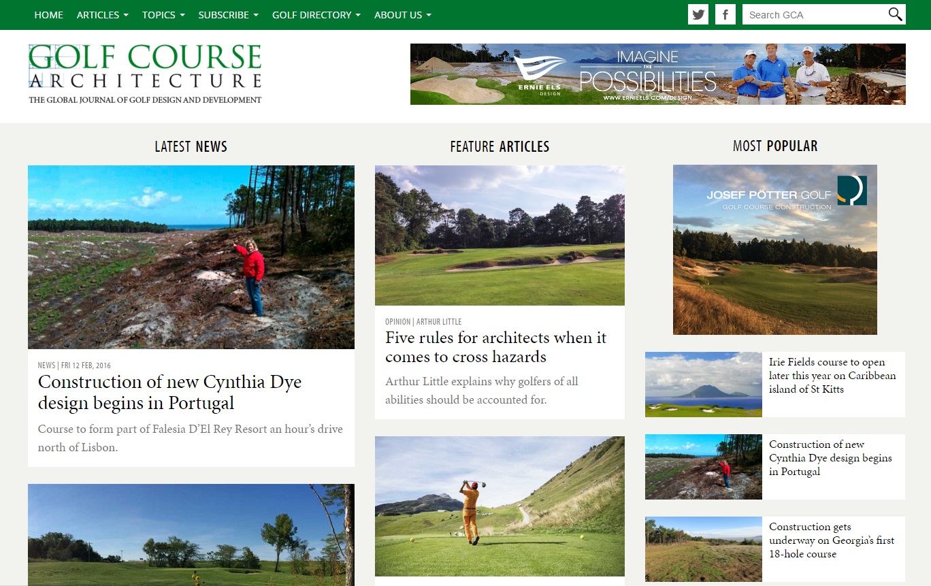This screenshot has height=586, width=931.
Task: Click the magnifying glass search icon
Action: click(895, 14)
